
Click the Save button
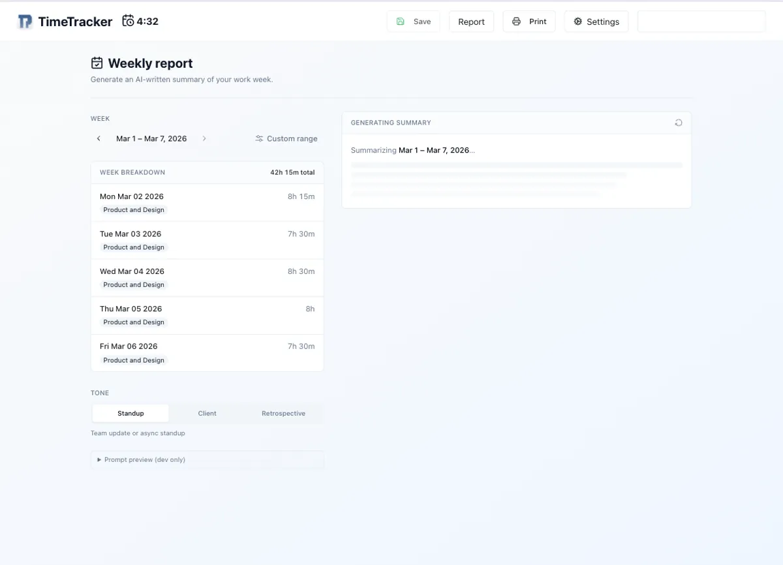coord(413,21)
